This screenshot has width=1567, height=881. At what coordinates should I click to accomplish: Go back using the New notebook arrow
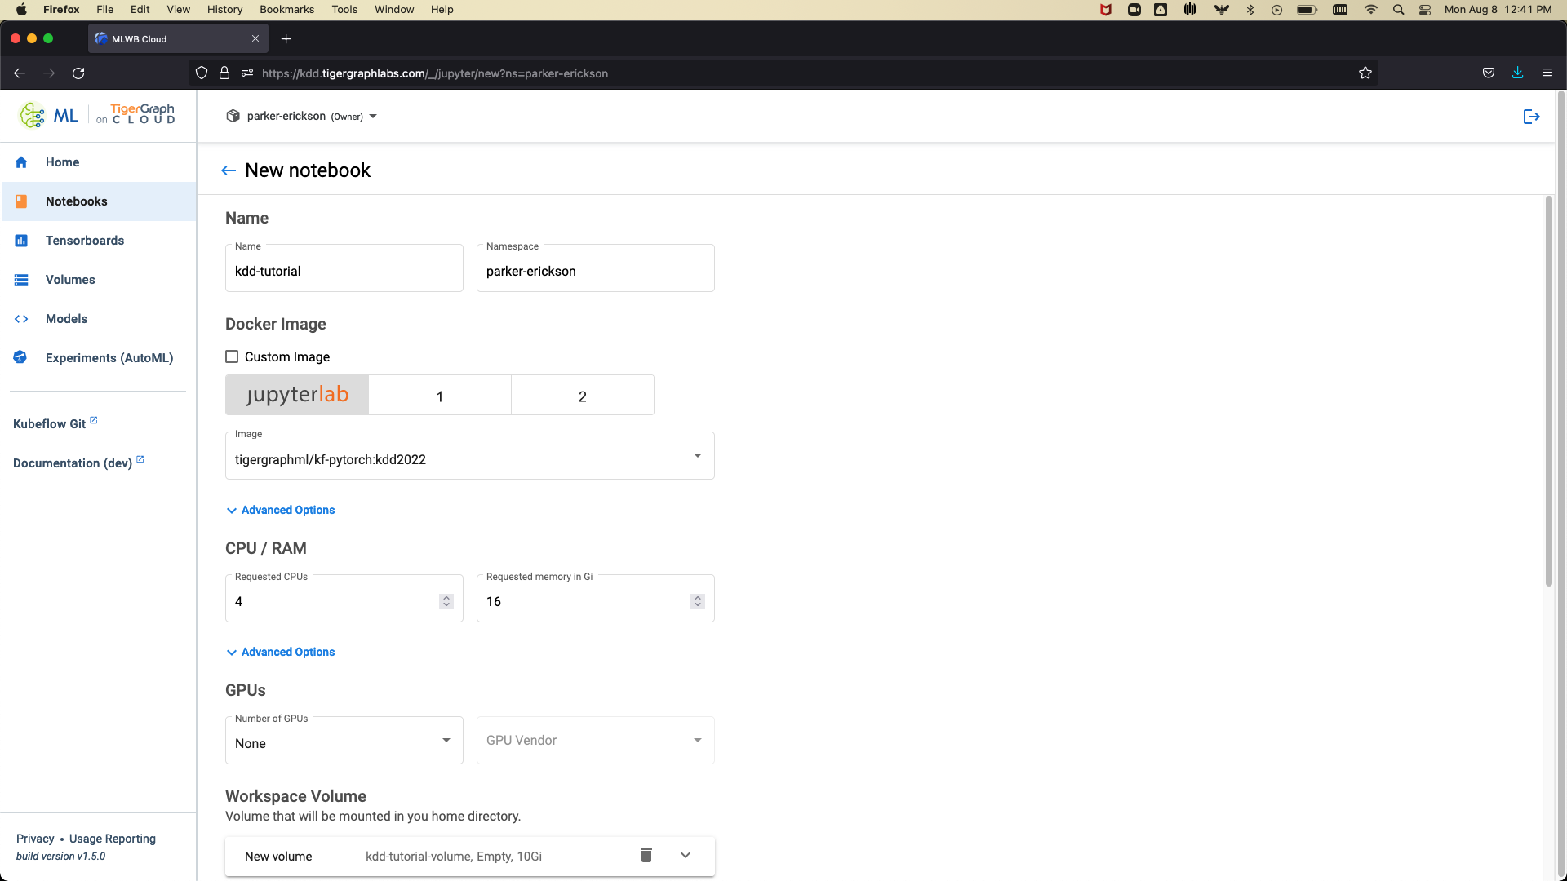(x=229, y=170)
